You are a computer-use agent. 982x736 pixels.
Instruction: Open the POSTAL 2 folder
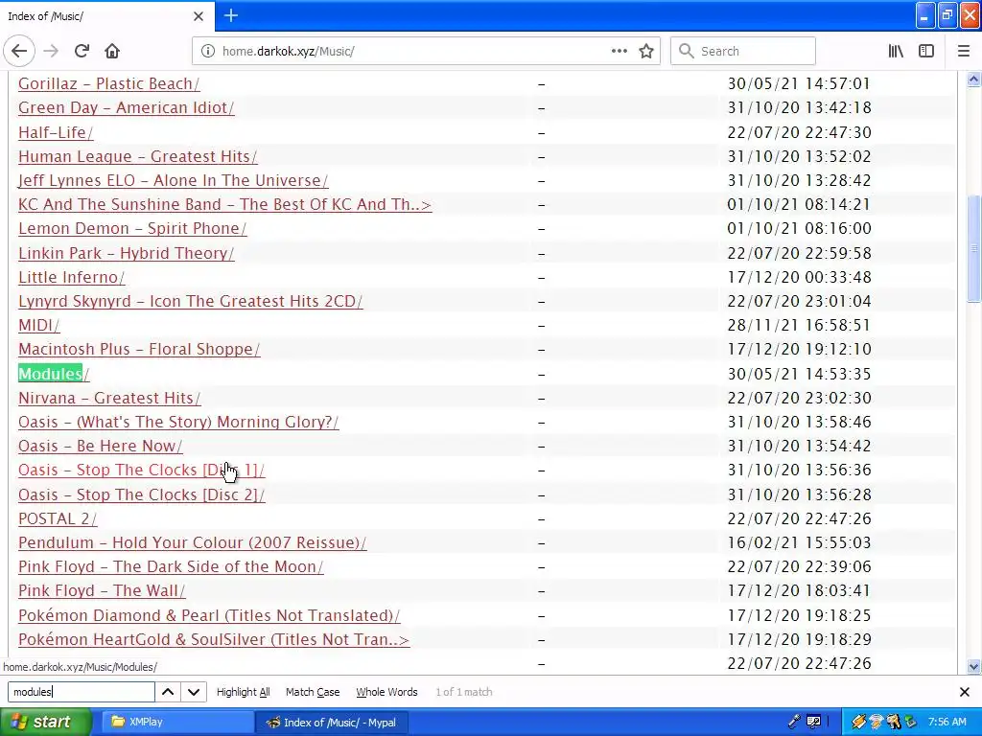[58, 518]
